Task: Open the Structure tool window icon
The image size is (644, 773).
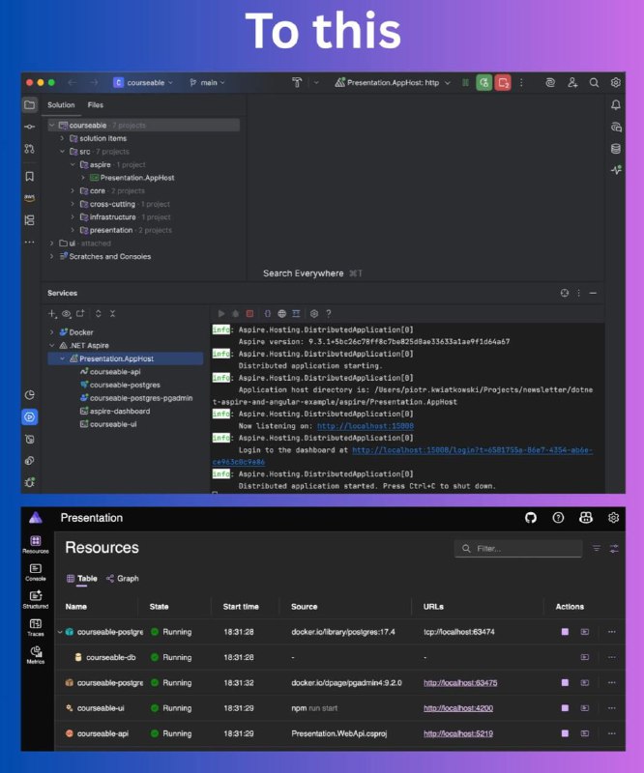Action: coord(30,220)
